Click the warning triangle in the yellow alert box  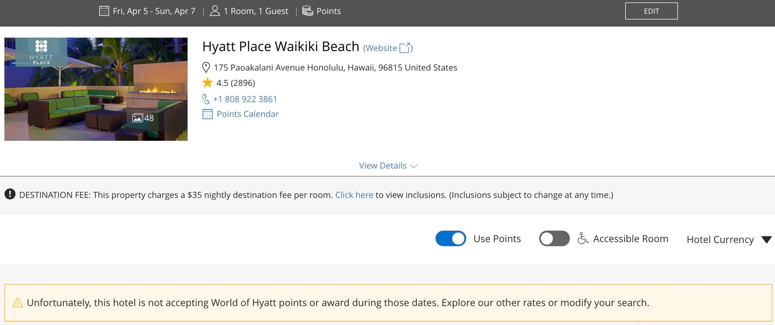[17, 303]
